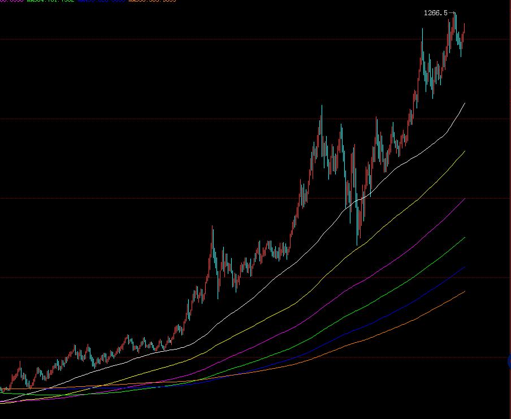Click the blue circular icon on right edge
This screenshot has width=511, height=419.
coord(509,361)
